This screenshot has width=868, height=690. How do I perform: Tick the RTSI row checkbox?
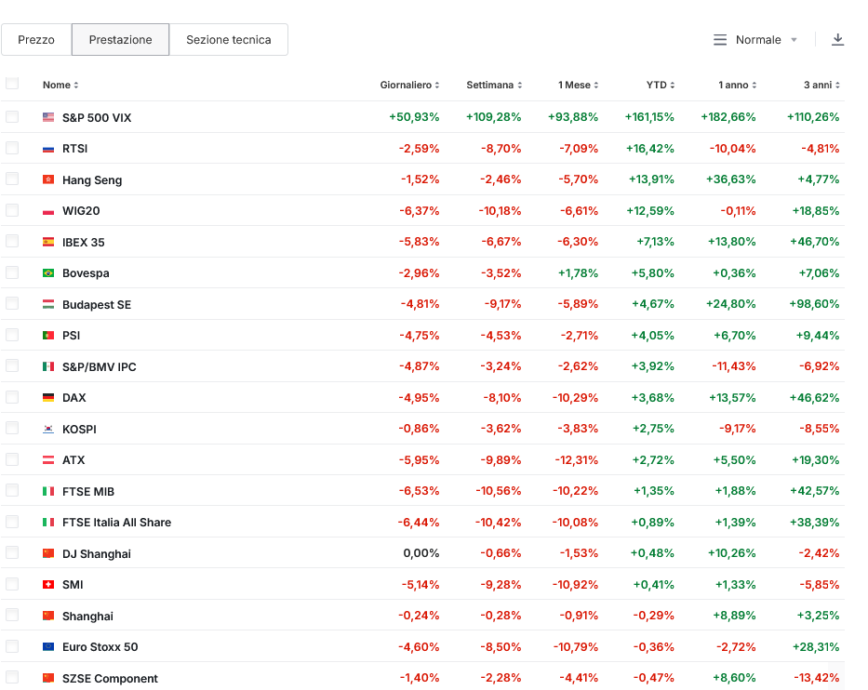[x=12, y=148]
